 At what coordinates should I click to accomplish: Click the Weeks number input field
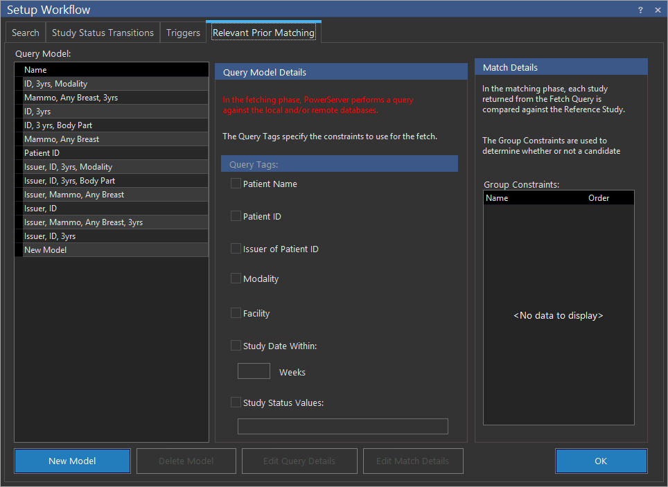(254, 371)
